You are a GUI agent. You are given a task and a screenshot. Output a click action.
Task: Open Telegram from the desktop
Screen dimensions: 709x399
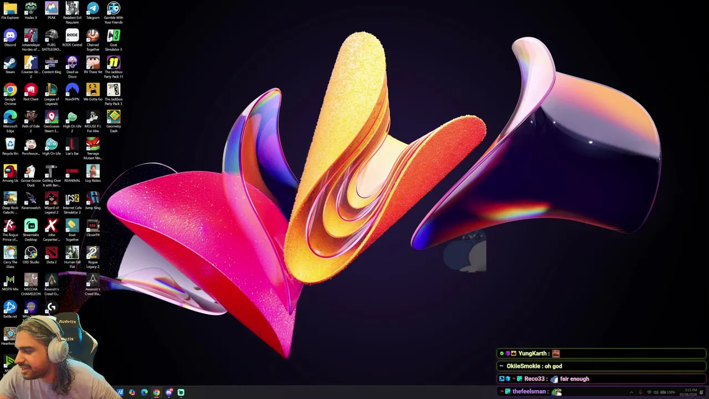coord(93,11)
